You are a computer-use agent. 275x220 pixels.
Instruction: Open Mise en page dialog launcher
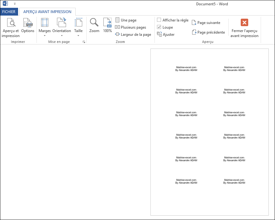pyautogui.click(x=84, y=42)
